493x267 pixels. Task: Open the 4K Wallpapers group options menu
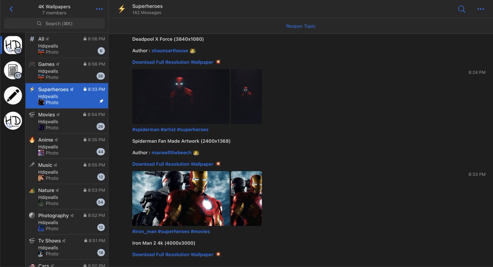click(99, 9)
